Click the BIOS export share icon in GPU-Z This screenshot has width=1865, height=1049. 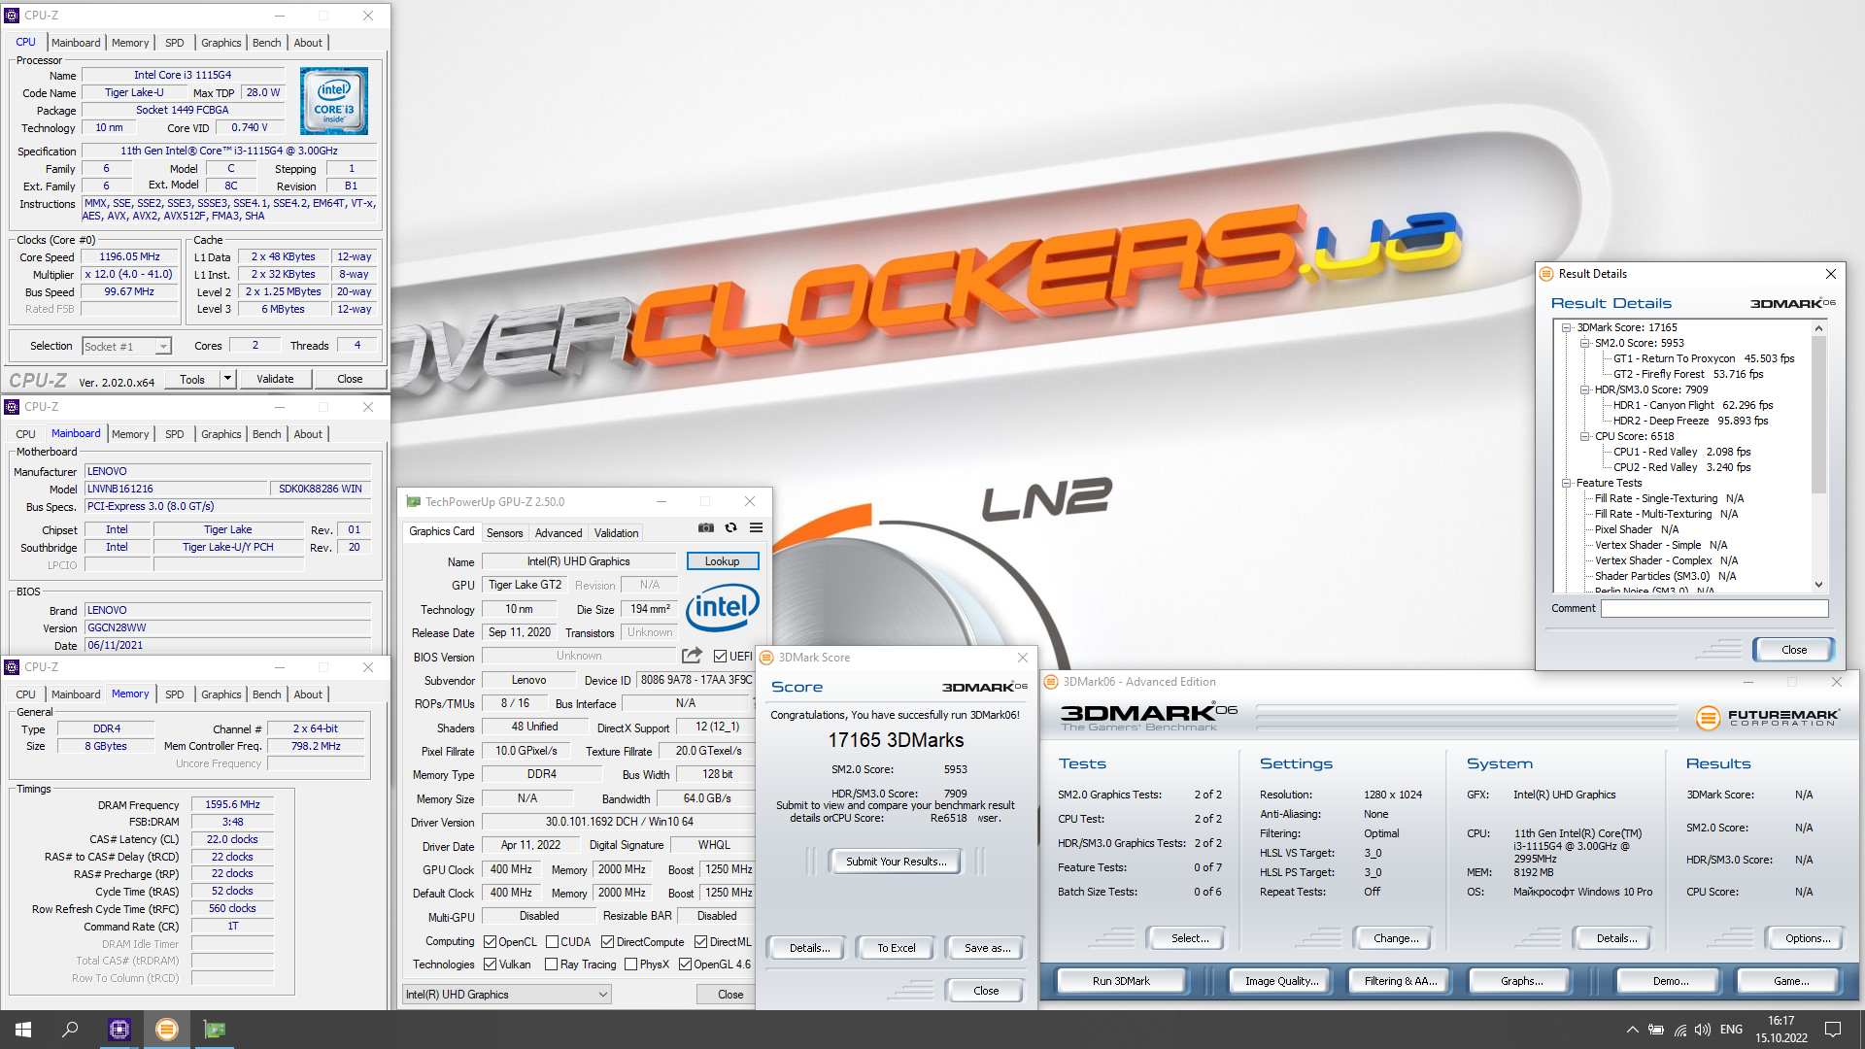pyautogui.click(x=692, y=656)
